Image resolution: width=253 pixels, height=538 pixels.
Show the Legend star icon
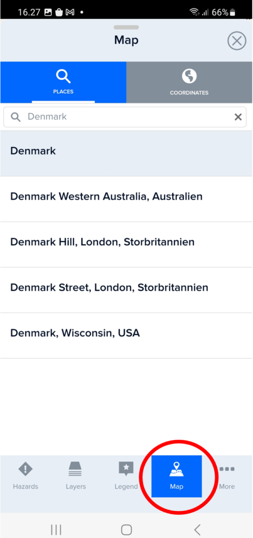point(126,469)
